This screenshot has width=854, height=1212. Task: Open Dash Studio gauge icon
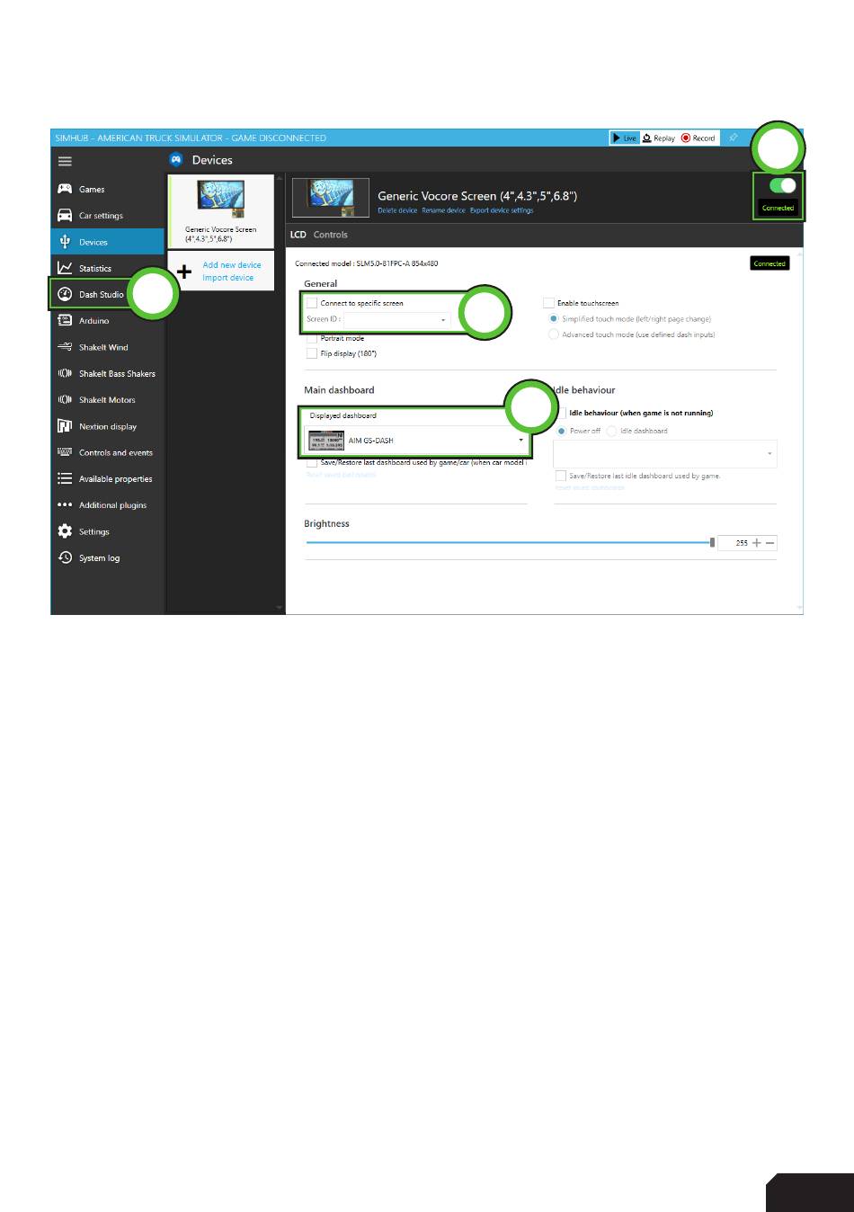[65, 294]
